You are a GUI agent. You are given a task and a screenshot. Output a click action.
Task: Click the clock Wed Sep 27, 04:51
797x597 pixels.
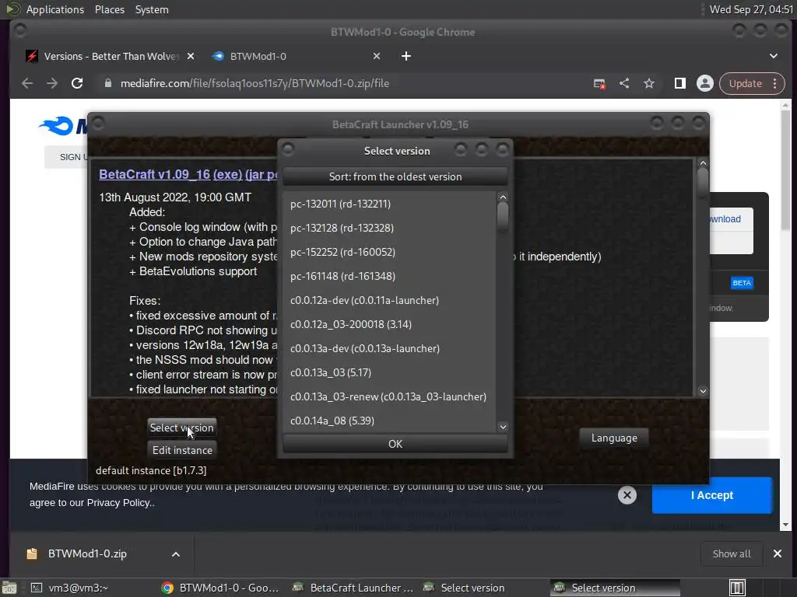tap(750, 9)
